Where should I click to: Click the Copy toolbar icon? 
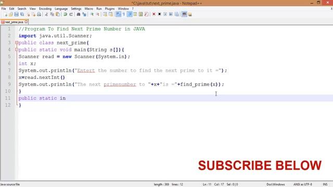coord(52,15)
